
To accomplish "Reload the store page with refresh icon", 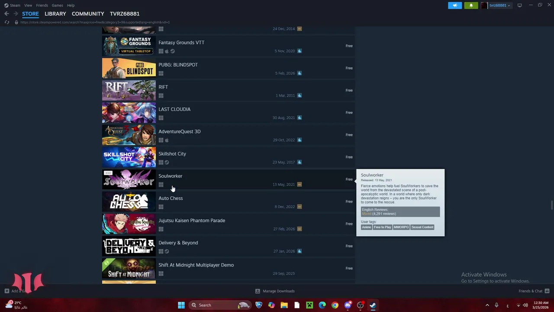I will point(6,22).
